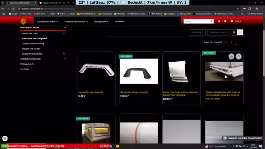The width and height of the screenshot is (265, 149).
Task: Select Fan-Artikel in the sidebar
Action: click(x=24, y=69)
